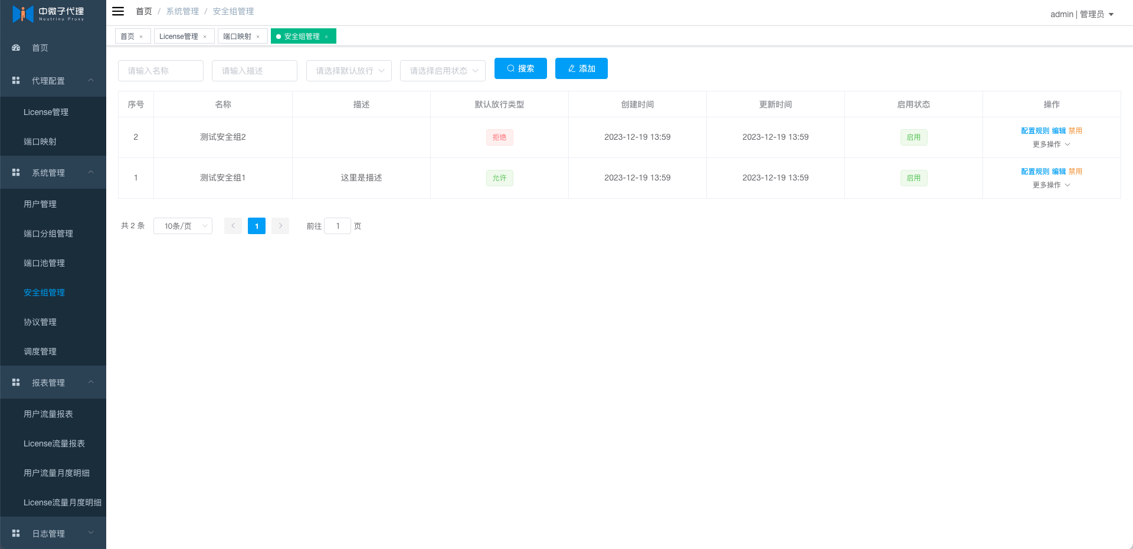
Task: Open 请选择默认放行 dropdown
Action: tap(349, 71)
